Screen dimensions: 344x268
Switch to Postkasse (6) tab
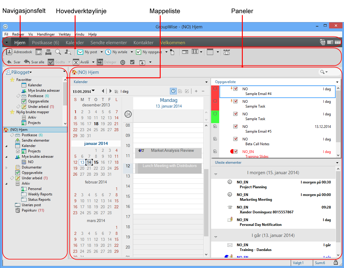(x=45, y=43)
